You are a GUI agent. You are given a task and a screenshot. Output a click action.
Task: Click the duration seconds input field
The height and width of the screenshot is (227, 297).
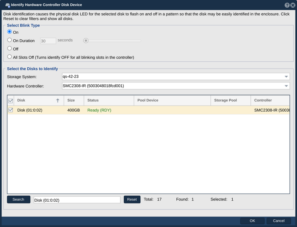48,41
